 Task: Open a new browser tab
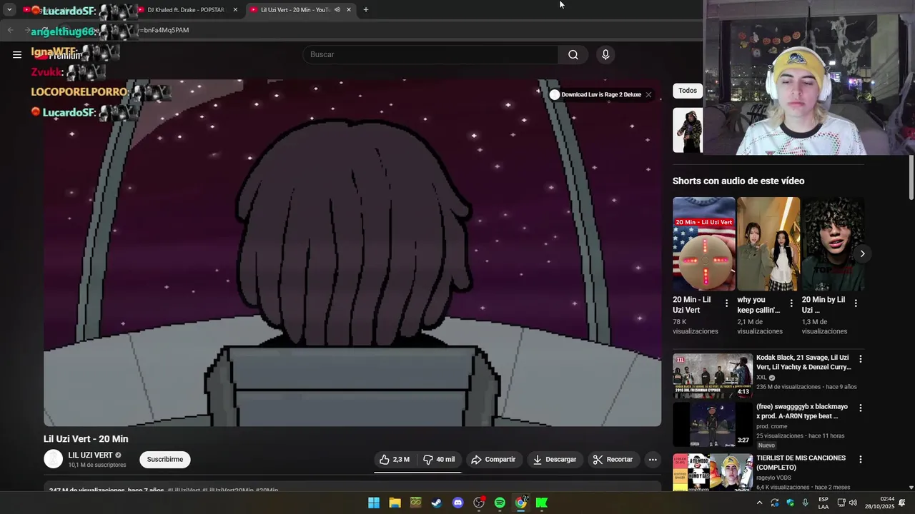point(366,10)
